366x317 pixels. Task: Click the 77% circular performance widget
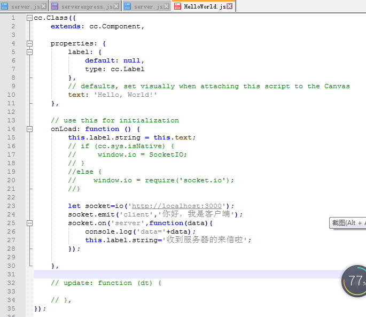tap(354, 281)
